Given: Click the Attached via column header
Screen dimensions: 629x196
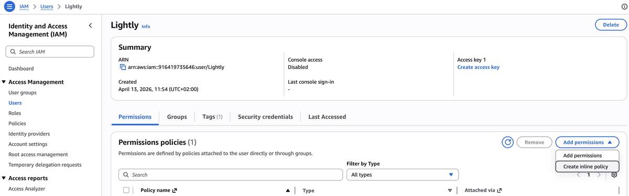Looking at the screenshot, I should (x=480, y=190).
